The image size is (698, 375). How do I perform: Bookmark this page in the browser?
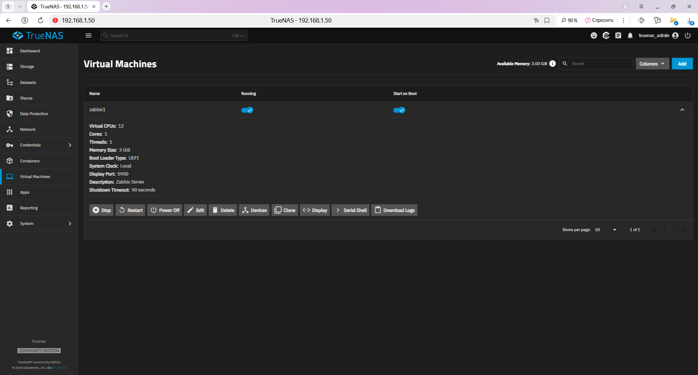point(547,20)
